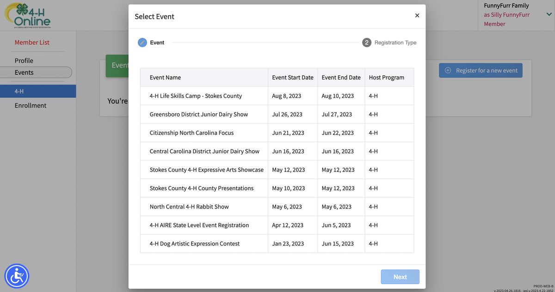Click the Event step progress circle

pos(142,42)
